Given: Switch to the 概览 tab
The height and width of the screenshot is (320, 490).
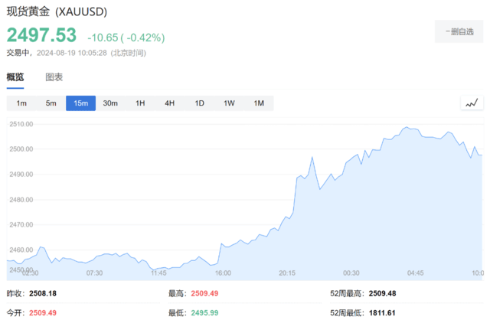Looking at the screenshot, I should click(x=15, y=77).
